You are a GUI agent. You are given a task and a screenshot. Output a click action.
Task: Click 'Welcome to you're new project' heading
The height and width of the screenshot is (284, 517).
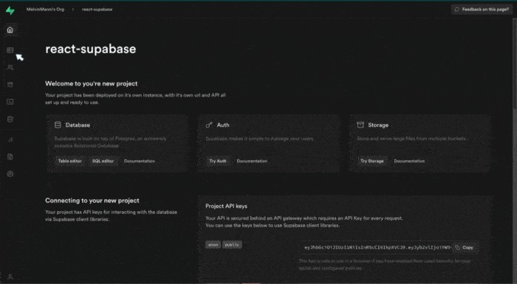92,83
